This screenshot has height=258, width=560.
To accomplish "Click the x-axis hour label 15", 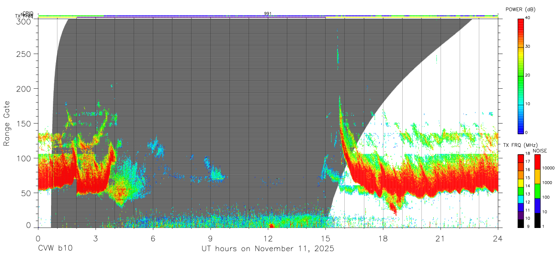I will tap(325, 238).
